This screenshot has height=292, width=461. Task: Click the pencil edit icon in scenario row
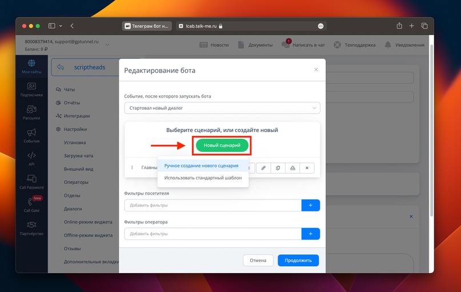[263, 168]
